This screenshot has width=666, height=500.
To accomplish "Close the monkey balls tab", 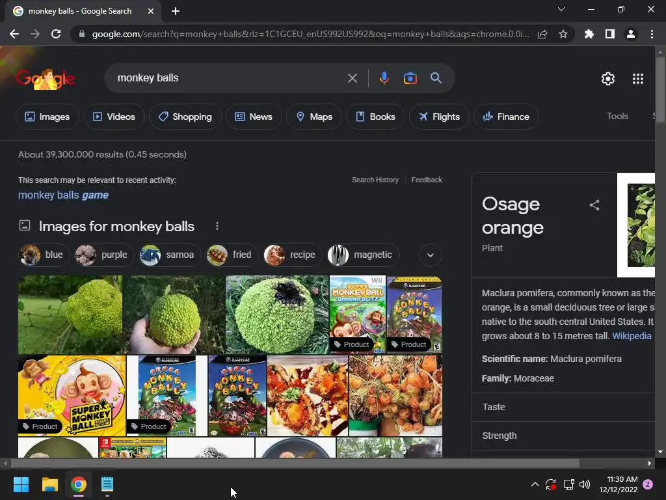I will tap(151, 11).
